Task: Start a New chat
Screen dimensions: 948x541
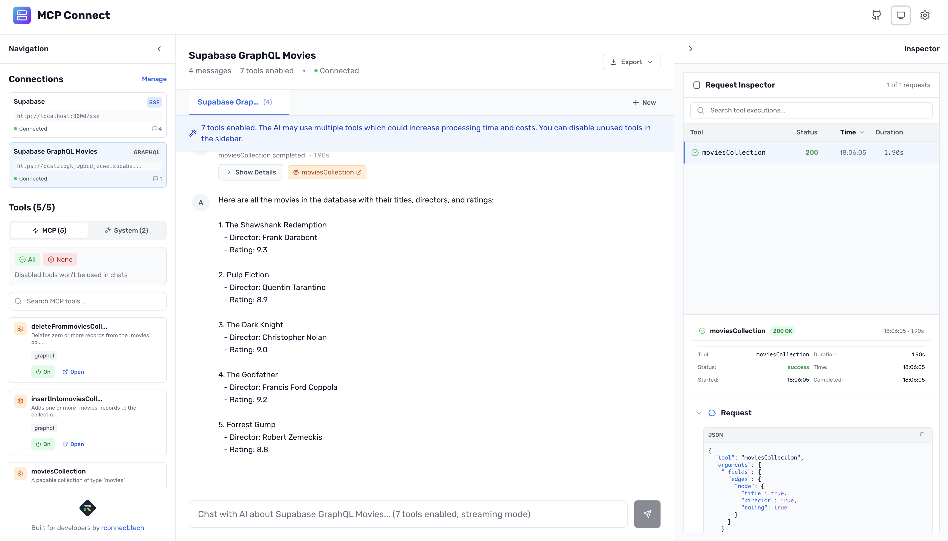Action: 644,102
